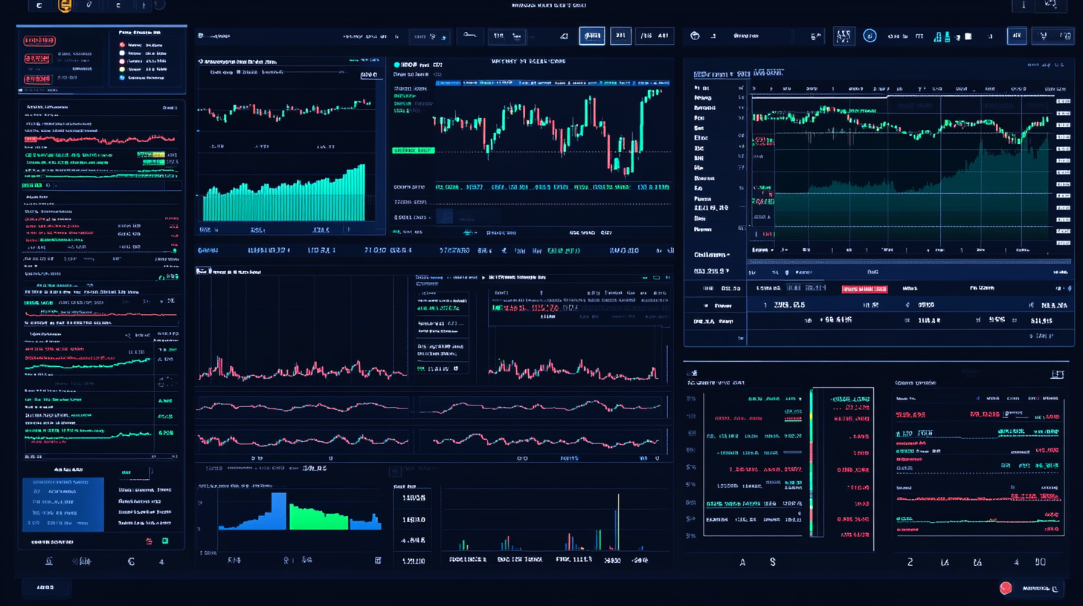Viewport: 1083px width, 606px height.
Task: Select the rightmost time-range tab in the header
Action: [654, 35]
